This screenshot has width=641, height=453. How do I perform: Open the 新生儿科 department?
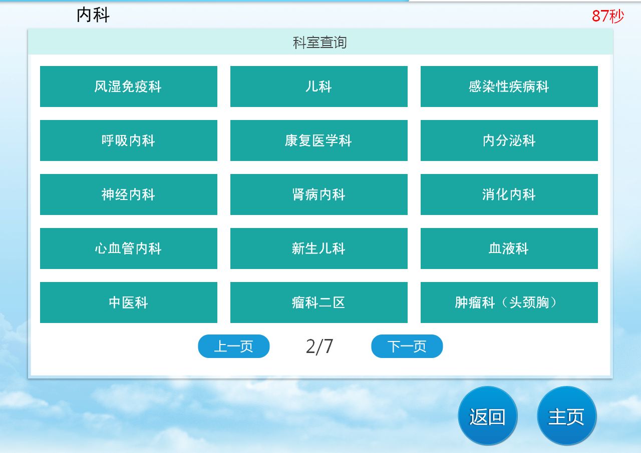pyautogui.click(x=319, y=248)
